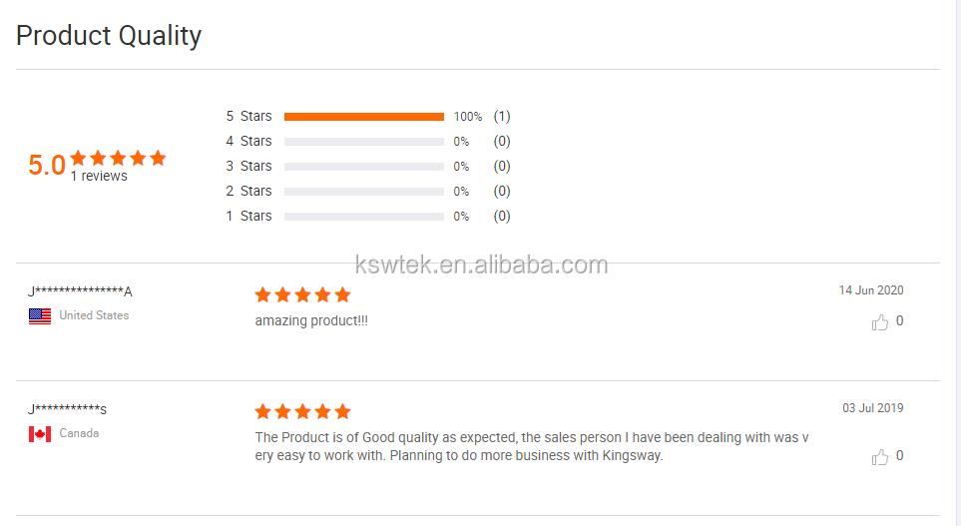The image size is (961, 526).
Task: Click the orange 5 Stars progress bar
Action: click(x=363, y=117)
